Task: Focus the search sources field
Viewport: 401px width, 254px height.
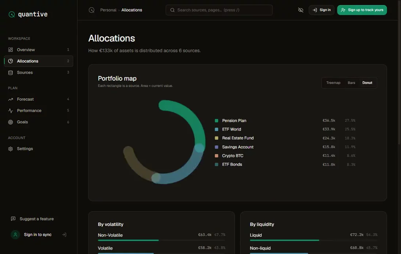Action: coord(219,10)
